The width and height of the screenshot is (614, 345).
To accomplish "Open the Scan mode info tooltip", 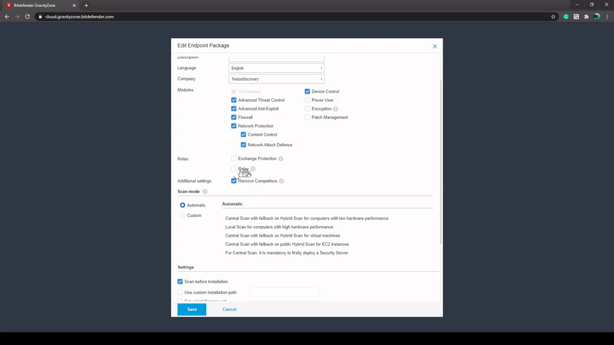I will (x=205, y=192).
